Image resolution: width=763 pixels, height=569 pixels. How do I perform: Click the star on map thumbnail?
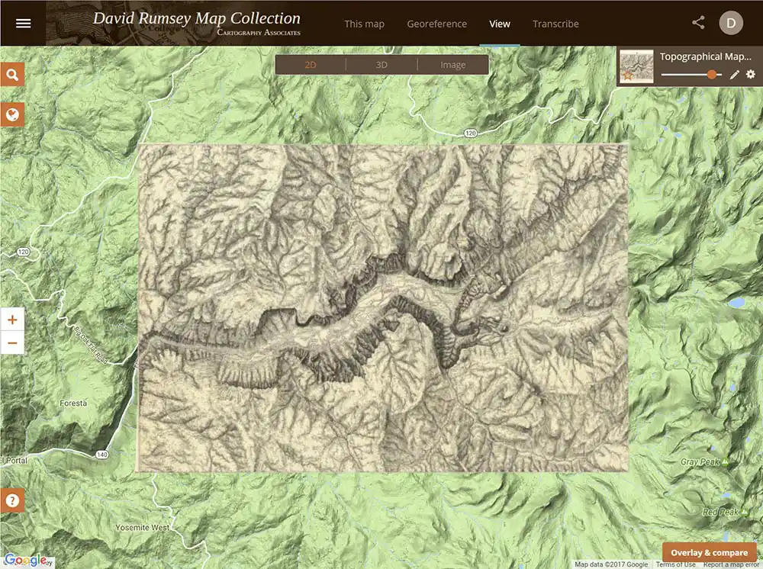(628, 76)
